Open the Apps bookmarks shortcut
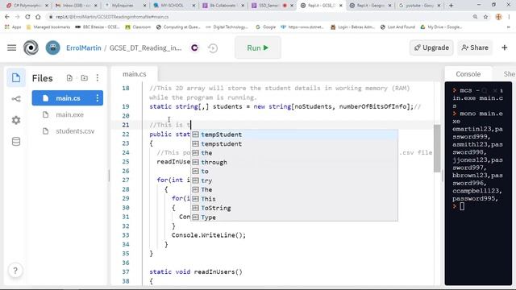The height and width of the screenshot is (290, 516). tap(13, 27)
